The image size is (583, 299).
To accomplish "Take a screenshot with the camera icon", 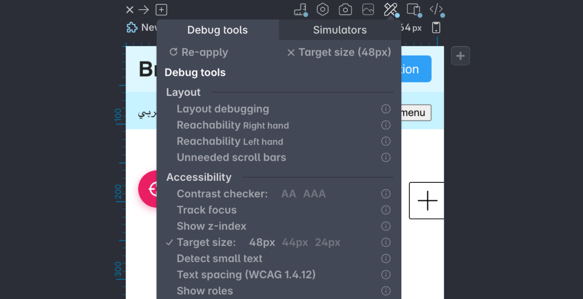I will tap(345, 9).
